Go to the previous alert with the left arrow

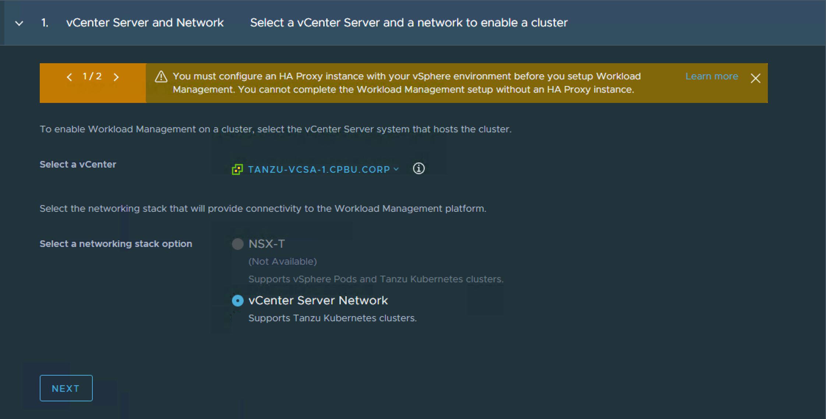tap(69, 77)
